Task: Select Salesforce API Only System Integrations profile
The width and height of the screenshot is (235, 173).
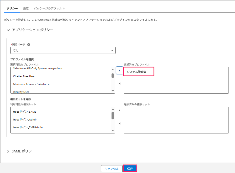Action: click(38, 68)
